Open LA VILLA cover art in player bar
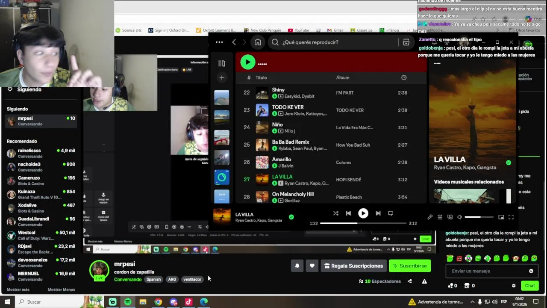This screenshot has width=547, height=308. (x=222, y=216)
